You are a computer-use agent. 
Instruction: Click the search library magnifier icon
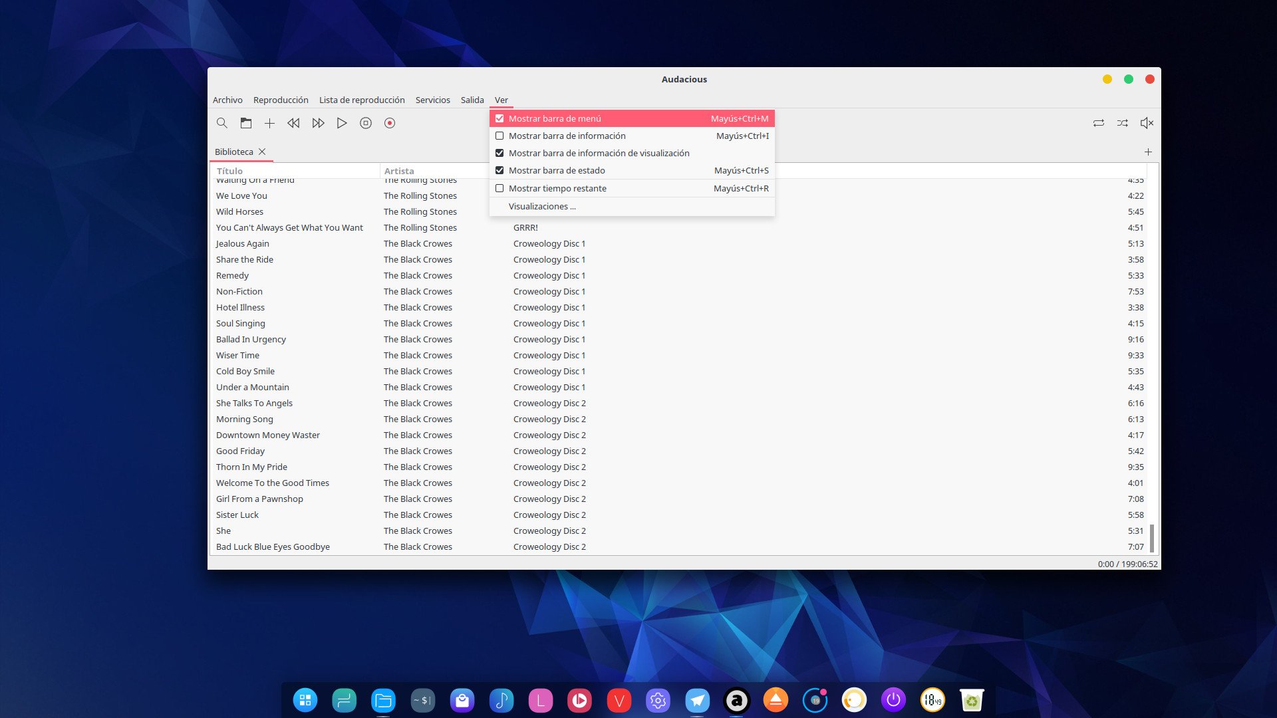(x=222, y=123)
